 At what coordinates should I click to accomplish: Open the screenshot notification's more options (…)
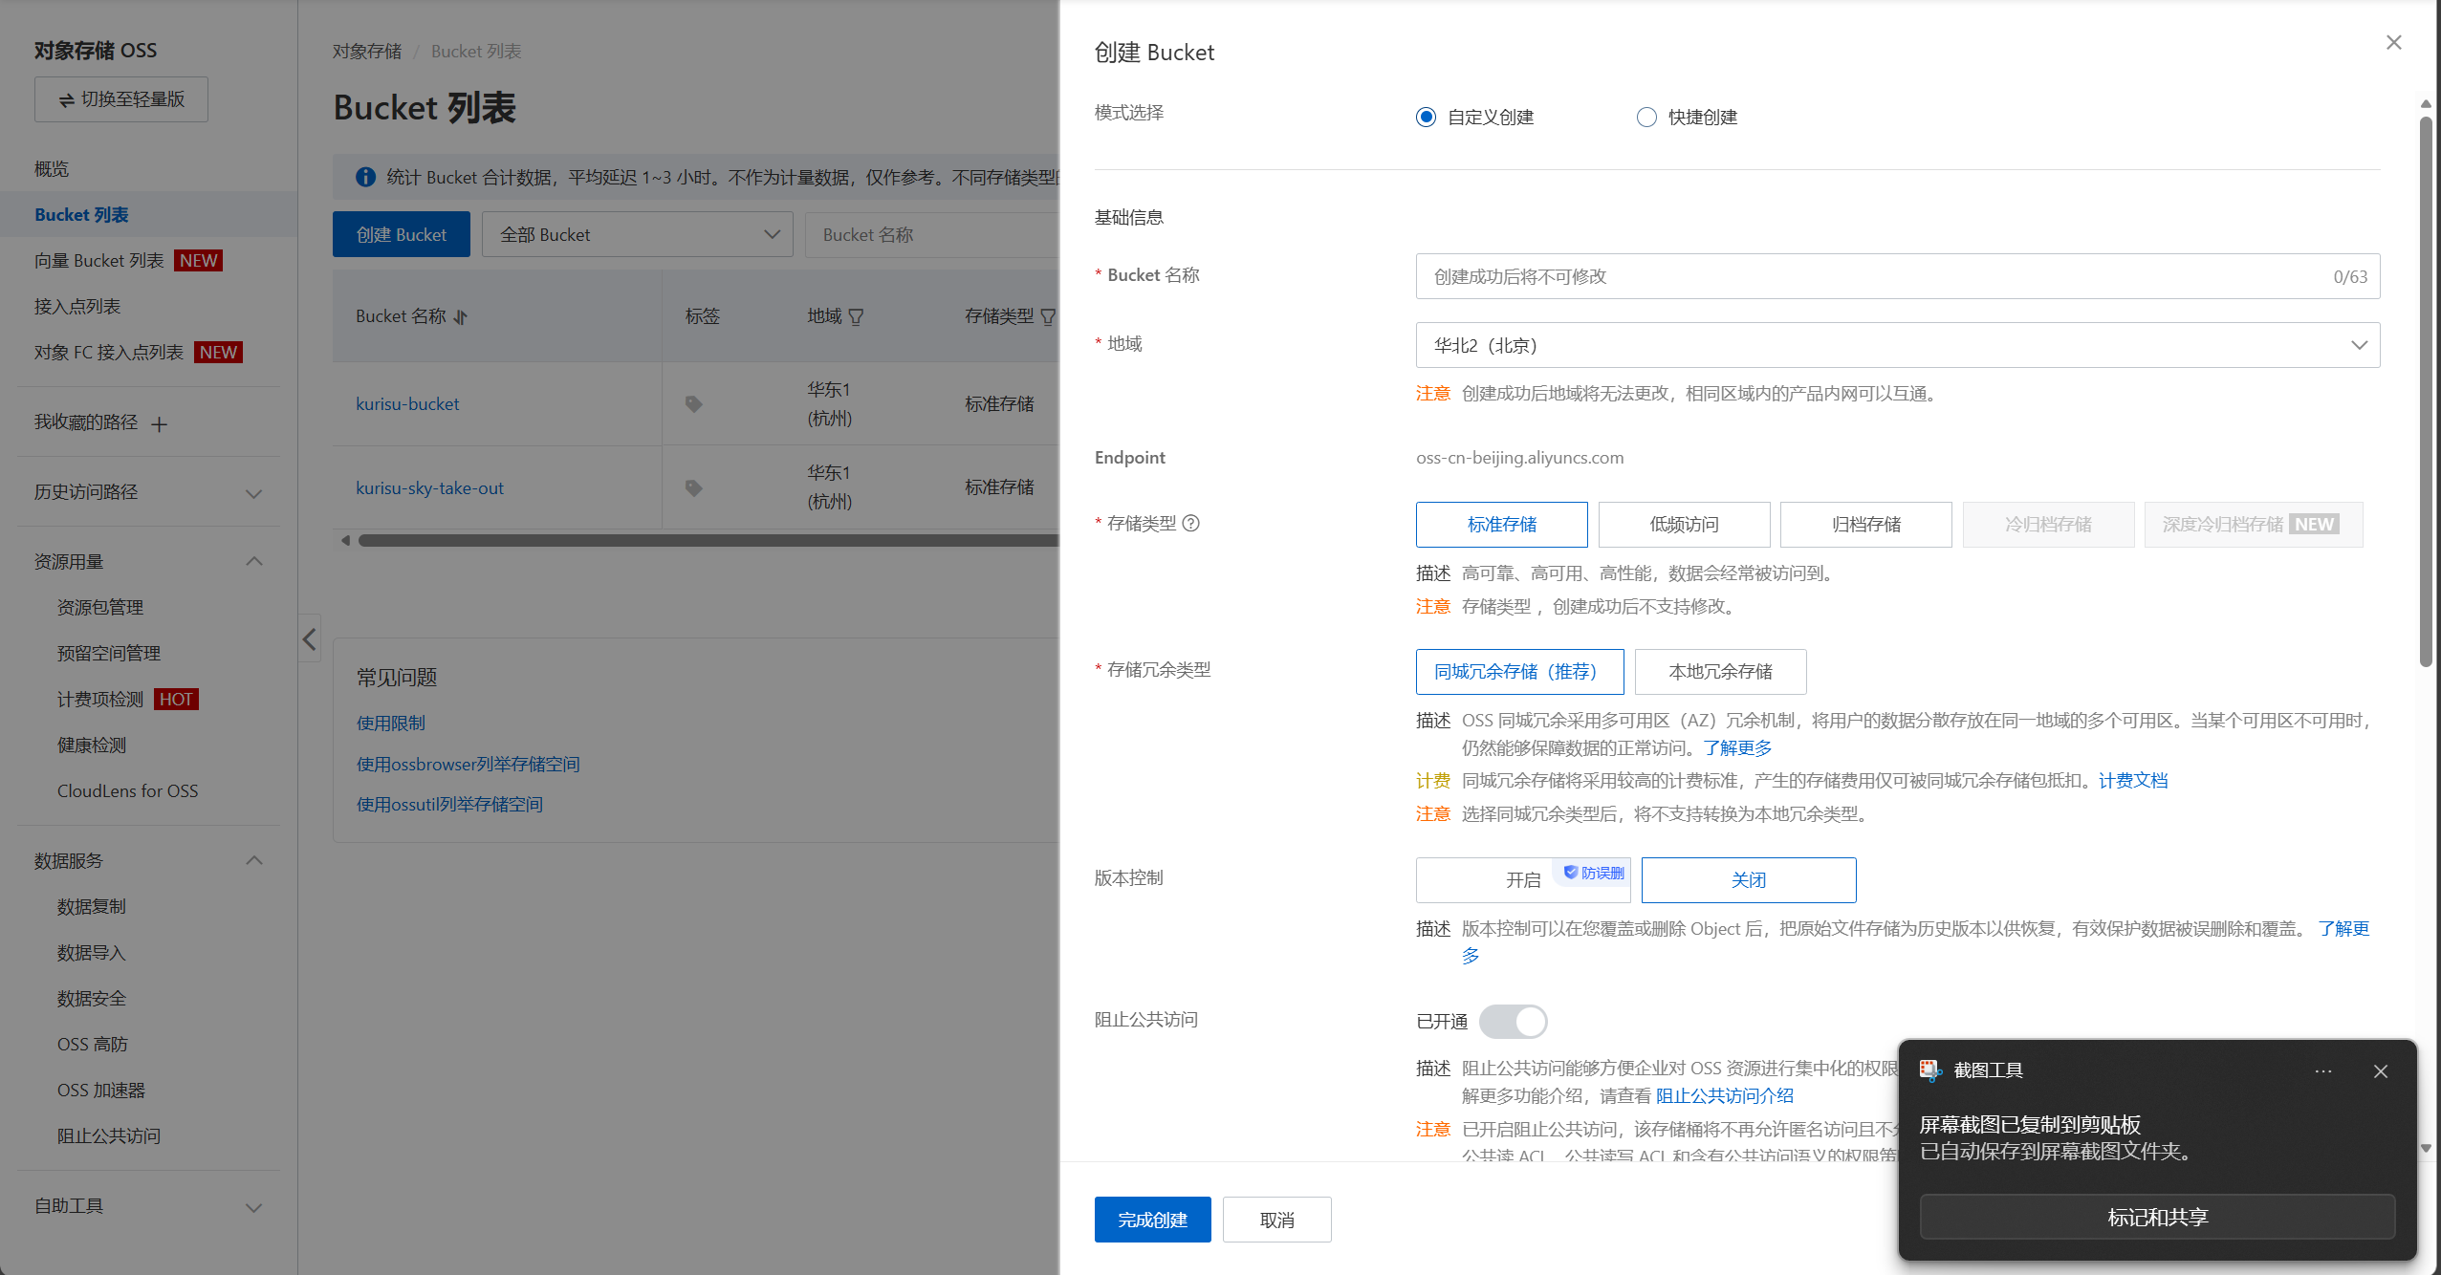click(x=2322, y=1071)
